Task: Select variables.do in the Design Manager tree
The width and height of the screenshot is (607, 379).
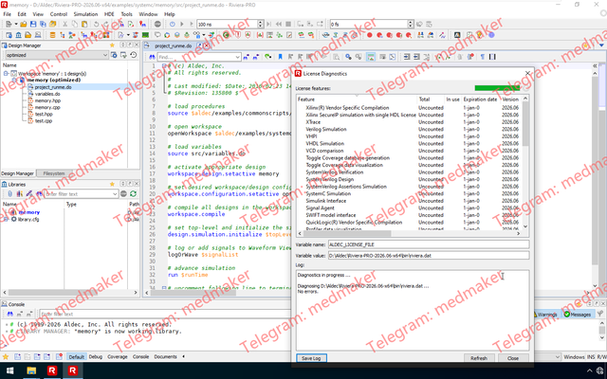Action: click(47, 94)
